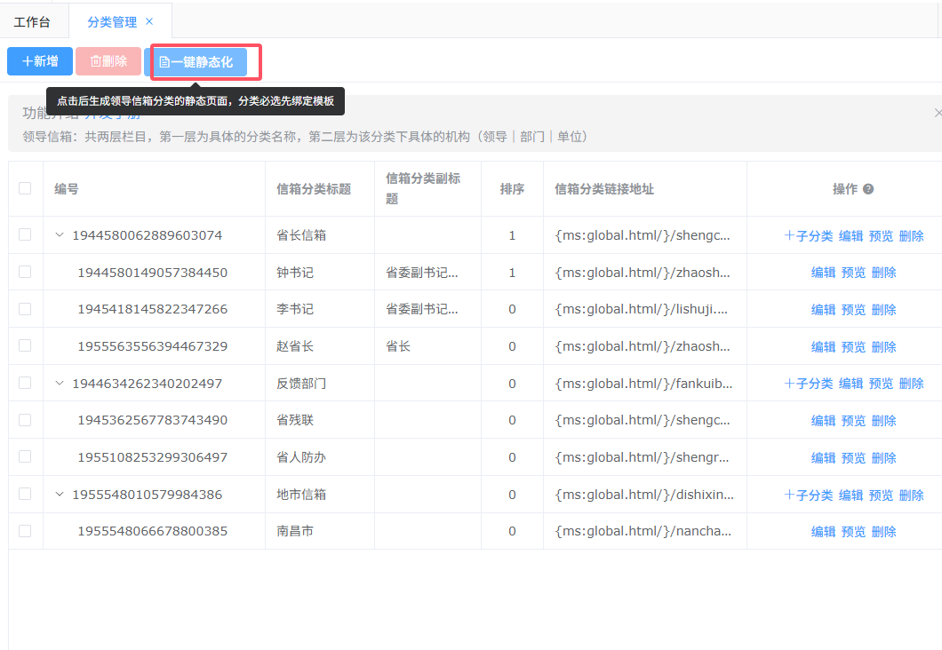Delete the 反馈部门 category
Viewport: 942px width, 650px height.
pos(912,384)
